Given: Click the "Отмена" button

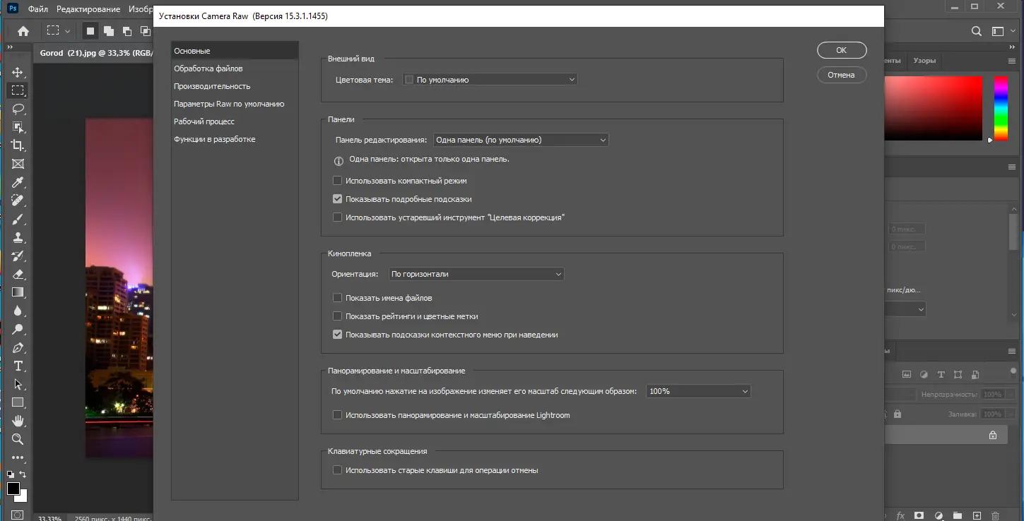Looking at the screenshot, I should coord(842,75).
